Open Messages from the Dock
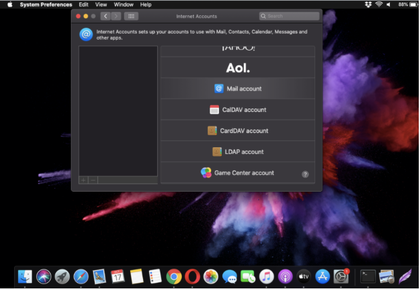 [x=229, y=277]
